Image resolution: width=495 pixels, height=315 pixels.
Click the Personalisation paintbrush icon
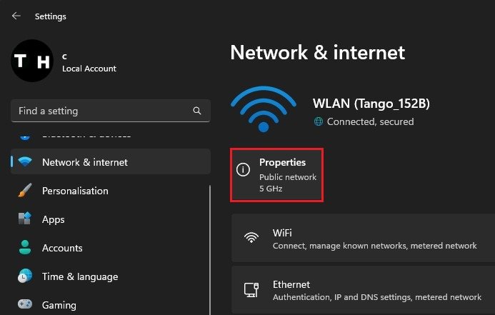[x=25, y=191]
